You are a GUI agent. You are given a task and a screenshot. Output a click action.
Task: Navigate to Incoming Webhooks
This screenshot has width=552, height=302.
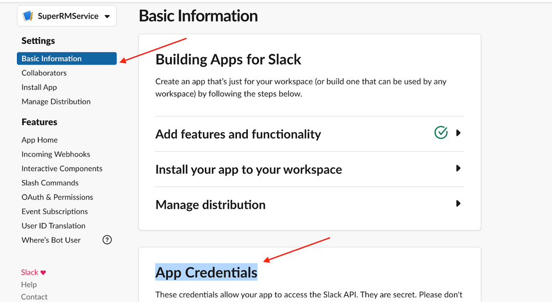(56, 154)
